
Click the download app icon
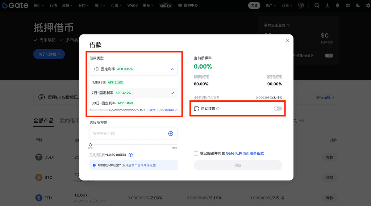tap(328, 5)
